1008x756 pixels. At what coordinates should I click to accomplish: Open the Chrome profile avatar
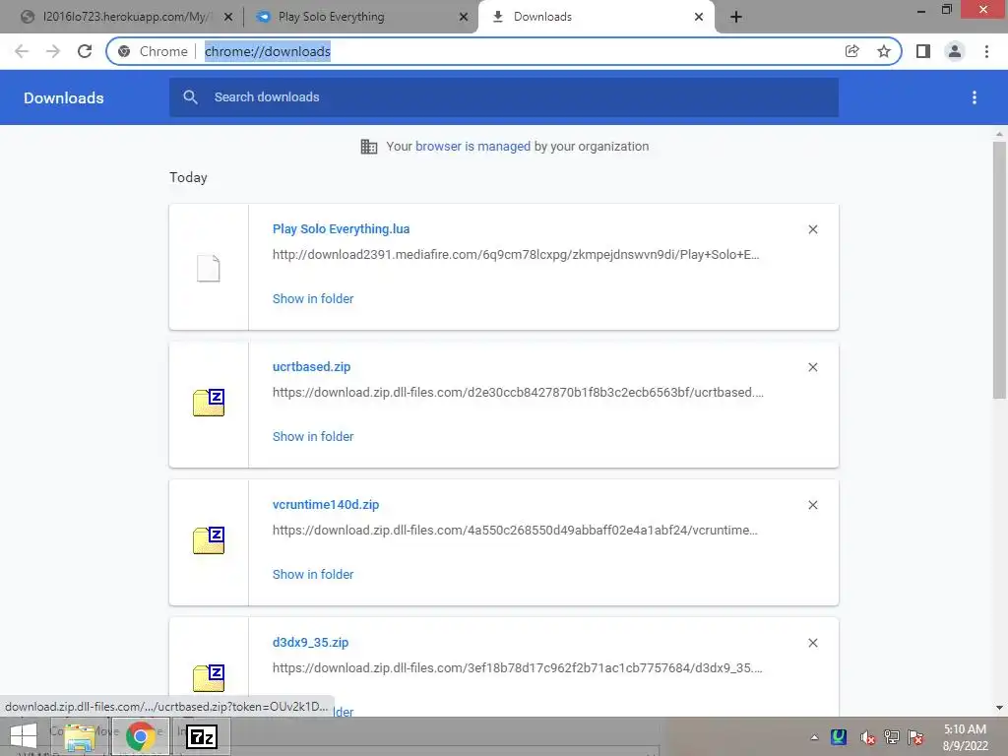955,51
